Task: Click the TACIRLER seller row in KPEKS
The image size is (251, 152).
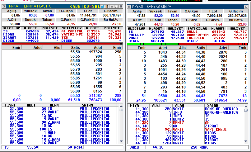Action: coord(216,38)
